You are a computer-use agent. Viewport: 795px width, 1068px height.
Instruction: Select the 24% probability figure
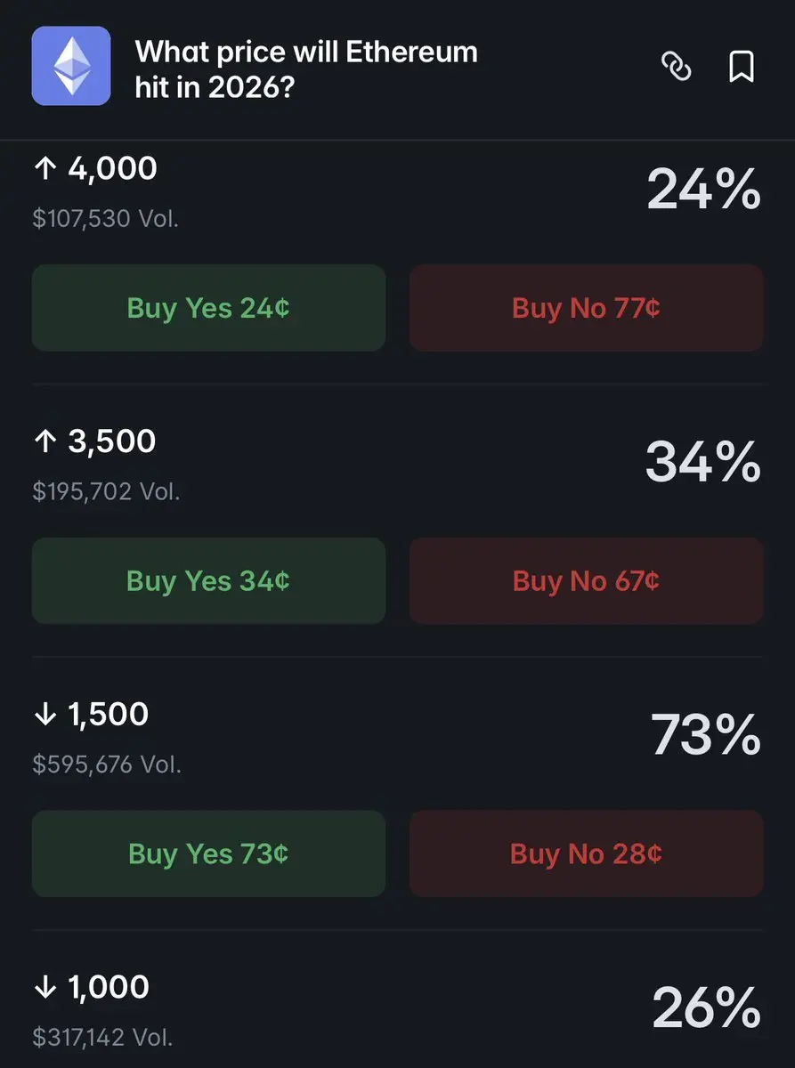tap(703, 190)
